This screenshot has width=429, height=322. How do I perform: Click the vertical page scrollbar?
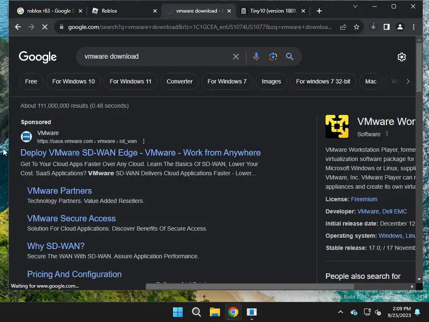[x=419, y=67]
